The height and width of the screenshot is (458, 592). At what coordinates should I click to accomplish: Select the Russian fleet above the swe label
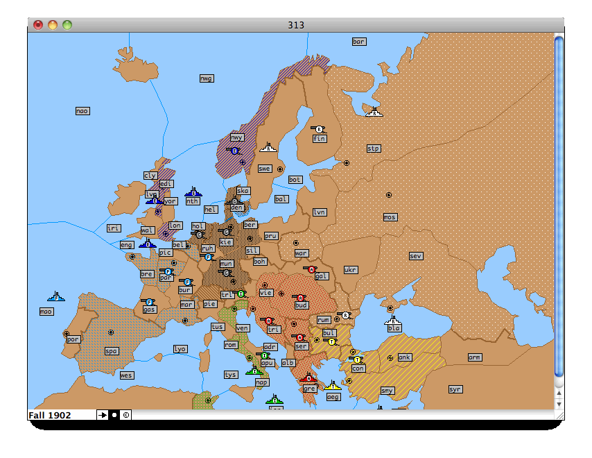tap(268, 147)
